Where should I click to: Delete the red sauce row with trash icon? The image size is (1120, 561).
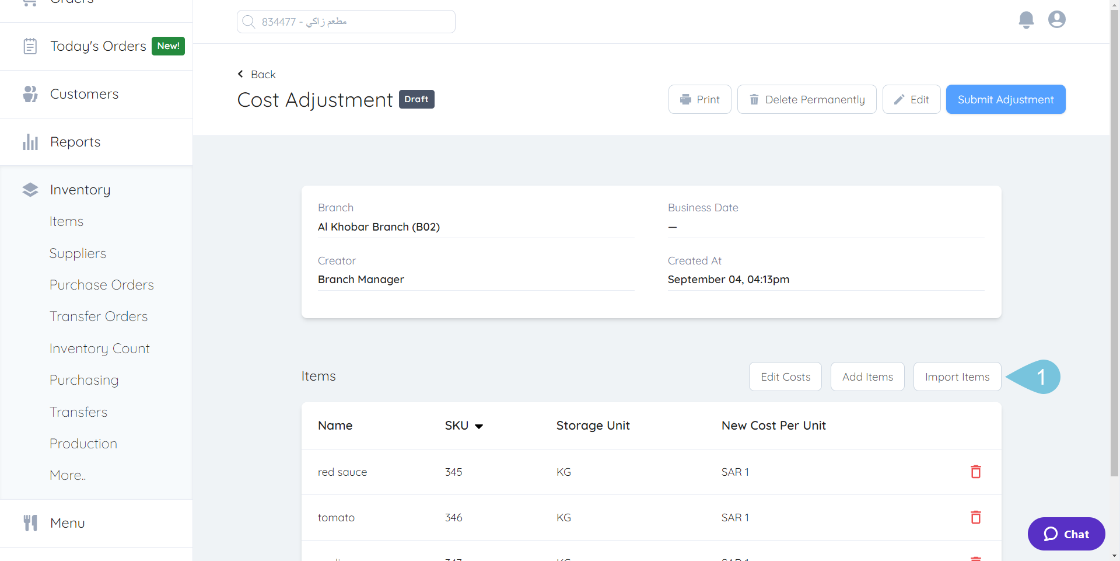point(975,472)
